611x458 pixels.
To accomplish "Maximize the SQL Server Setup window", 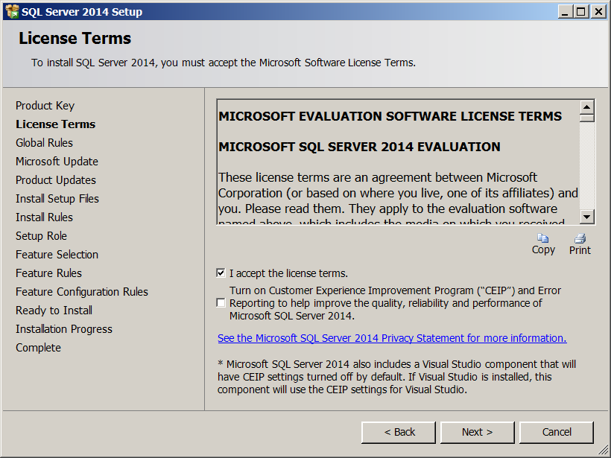I will pos(581,11).
